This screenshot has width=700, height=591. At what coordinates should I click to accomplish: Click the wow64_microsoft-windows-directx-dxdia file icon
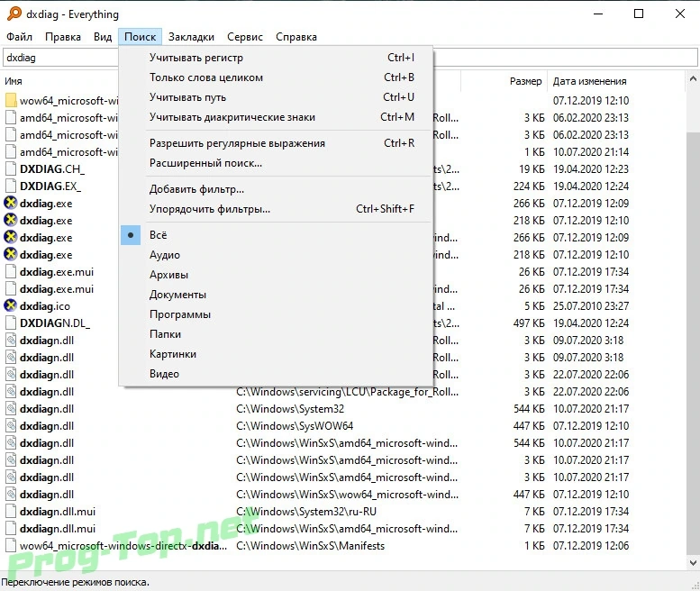point(11,545)
